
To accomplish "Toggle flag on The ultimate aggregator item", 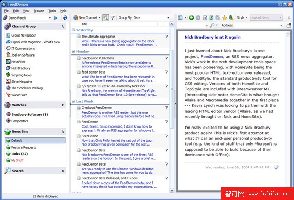I will (x=167, y=37).
